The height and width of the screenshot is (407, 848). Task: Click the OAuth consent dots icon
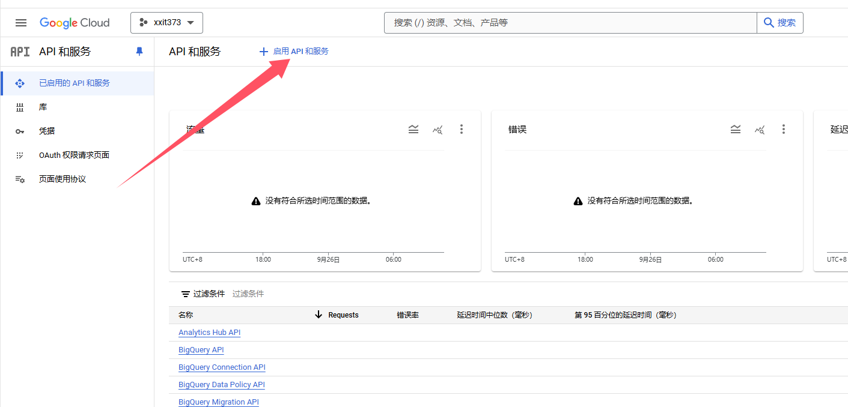click(x=20, y=155)
